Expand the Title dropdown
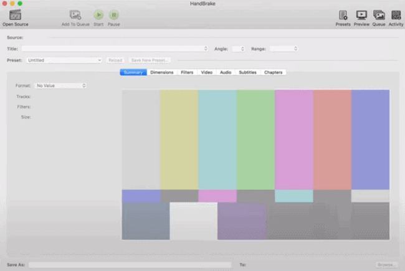This screenshot has width=405, height=271. pyautogui.click(x=115, y=49)
